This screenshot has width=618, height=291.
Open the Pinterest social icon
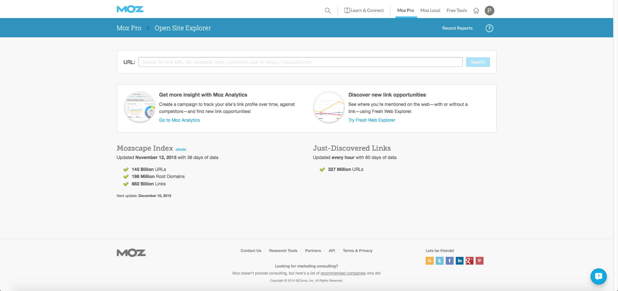tap(480, 261)
